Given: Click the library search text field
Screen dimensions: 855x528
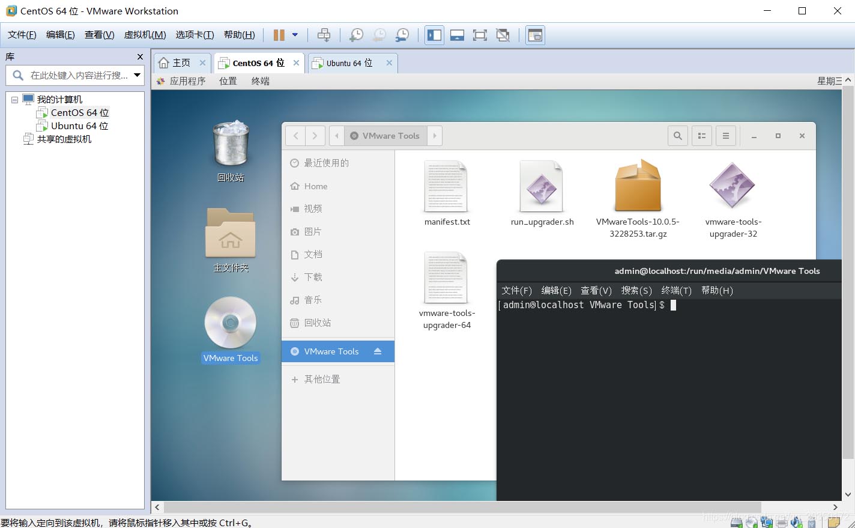Looking at the screenshot, I should [79, 75].
